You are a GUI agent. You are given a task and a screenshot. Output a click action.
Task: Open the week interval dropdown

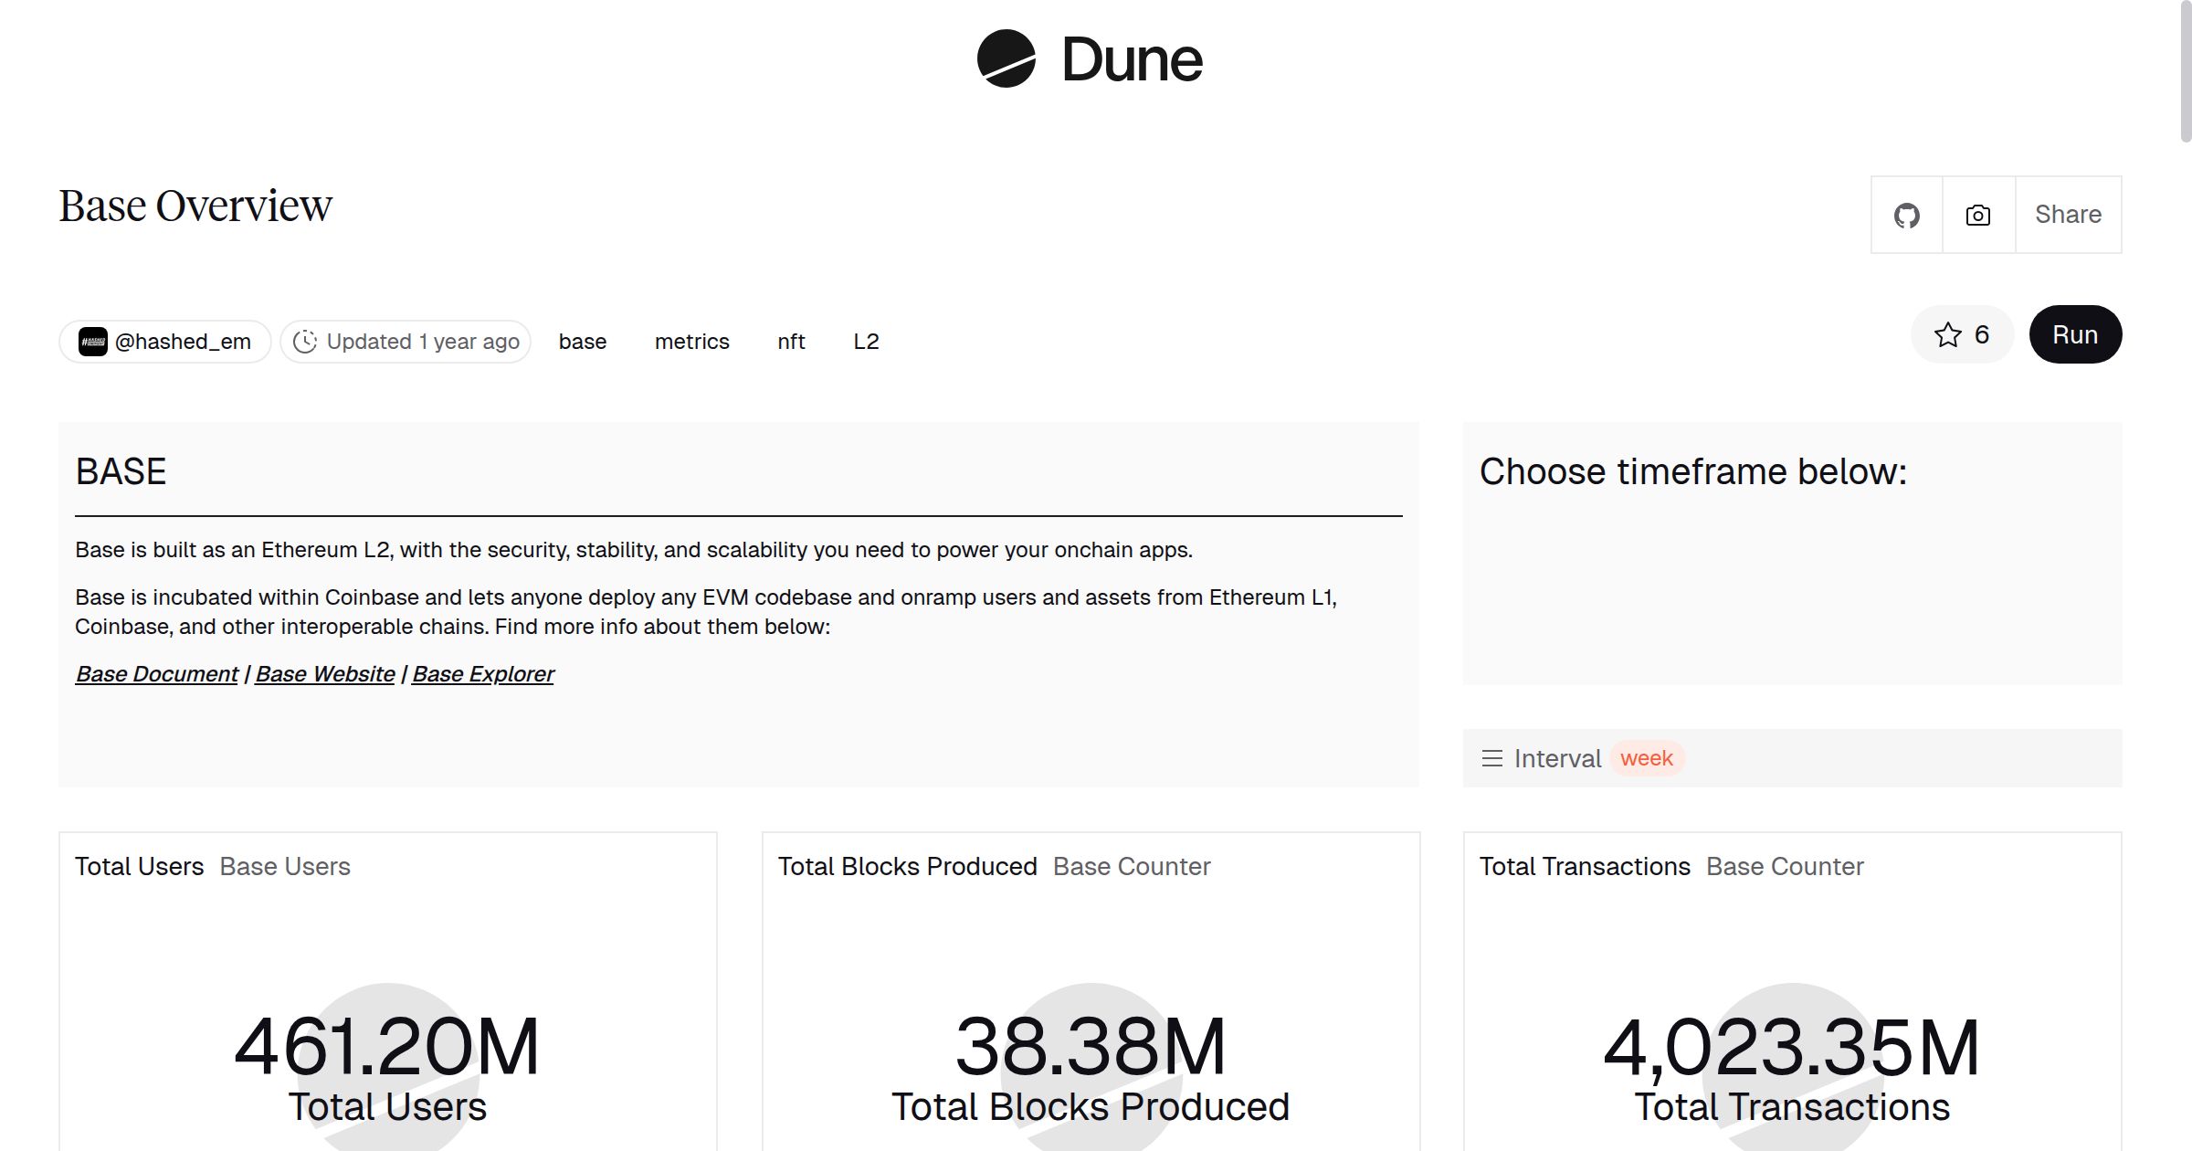tap(1646, 759)
